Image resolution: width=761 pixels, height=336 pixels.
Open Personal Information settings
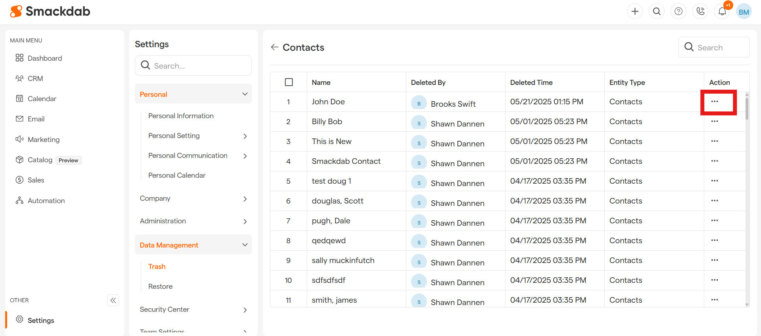(x=181, y=116)
